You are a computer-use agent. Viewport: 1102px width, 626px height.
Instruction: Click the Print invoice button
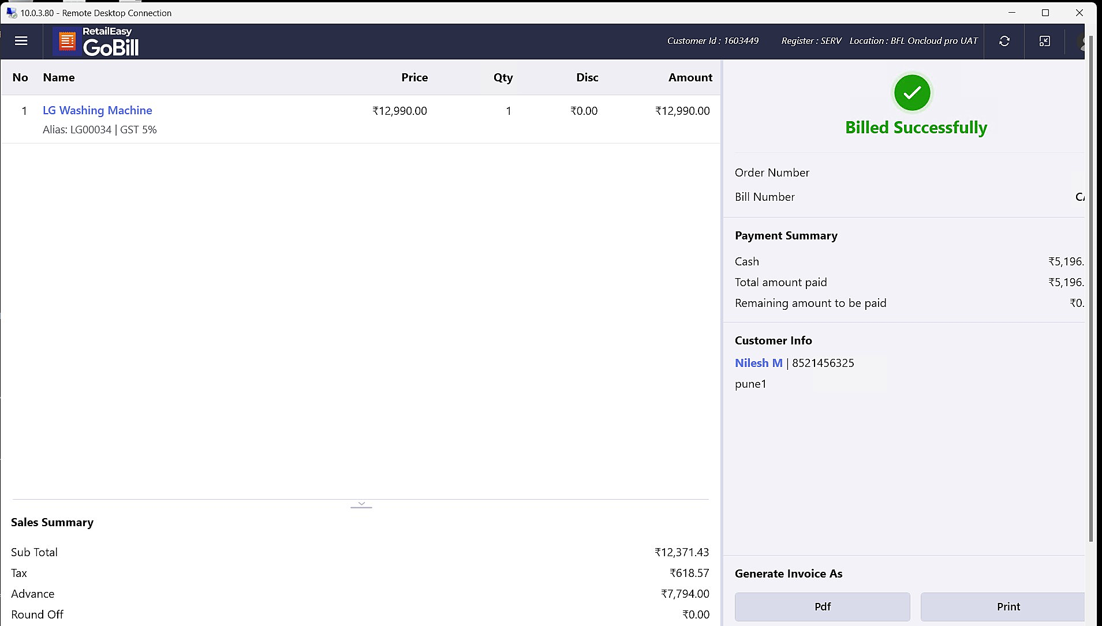click(1007, 606)
